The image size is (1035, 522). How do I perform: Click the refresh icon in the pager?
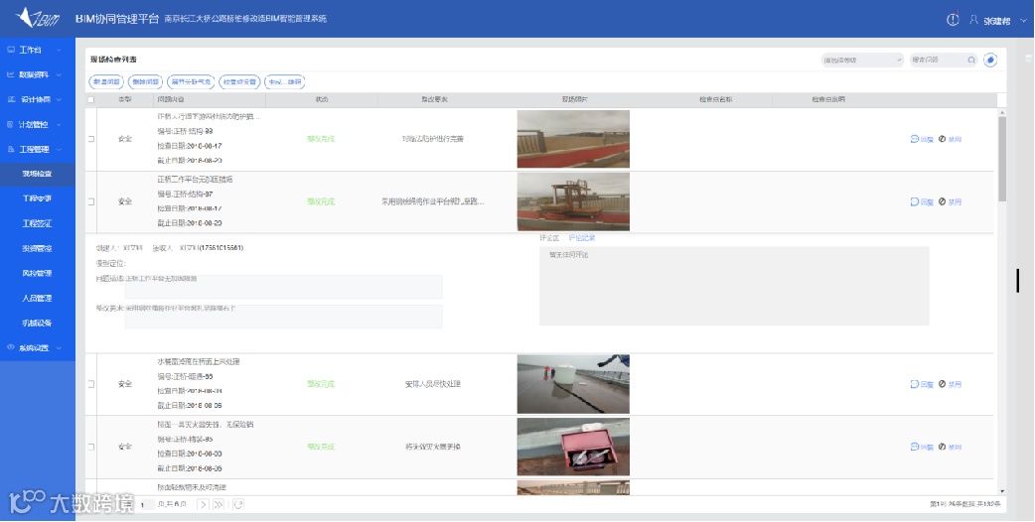(x=238, y=504)
